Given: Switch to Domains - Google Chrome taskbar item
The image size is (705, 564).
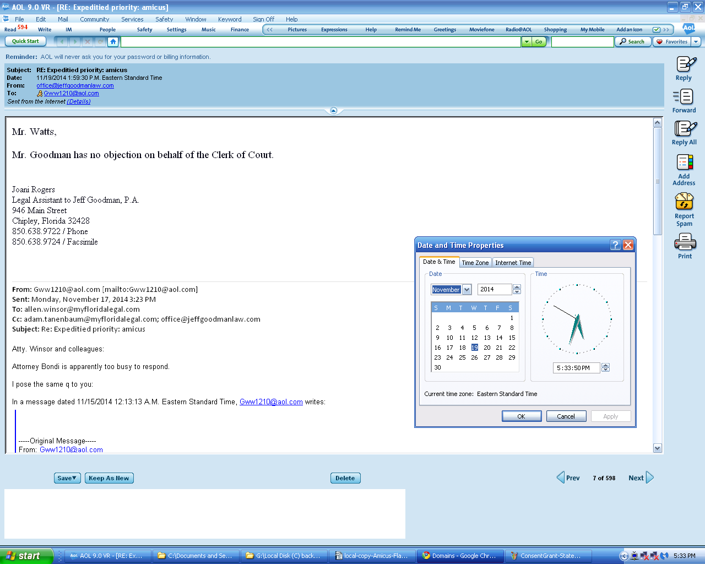Looking at the screenshot, I should point(460,556).
